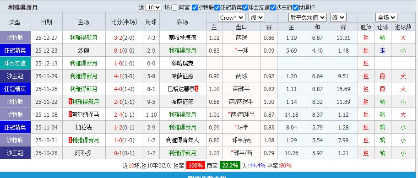This screenshot has width=418, height=178.
Task: Select team 巴格达警察
Action: pos(181,89)
